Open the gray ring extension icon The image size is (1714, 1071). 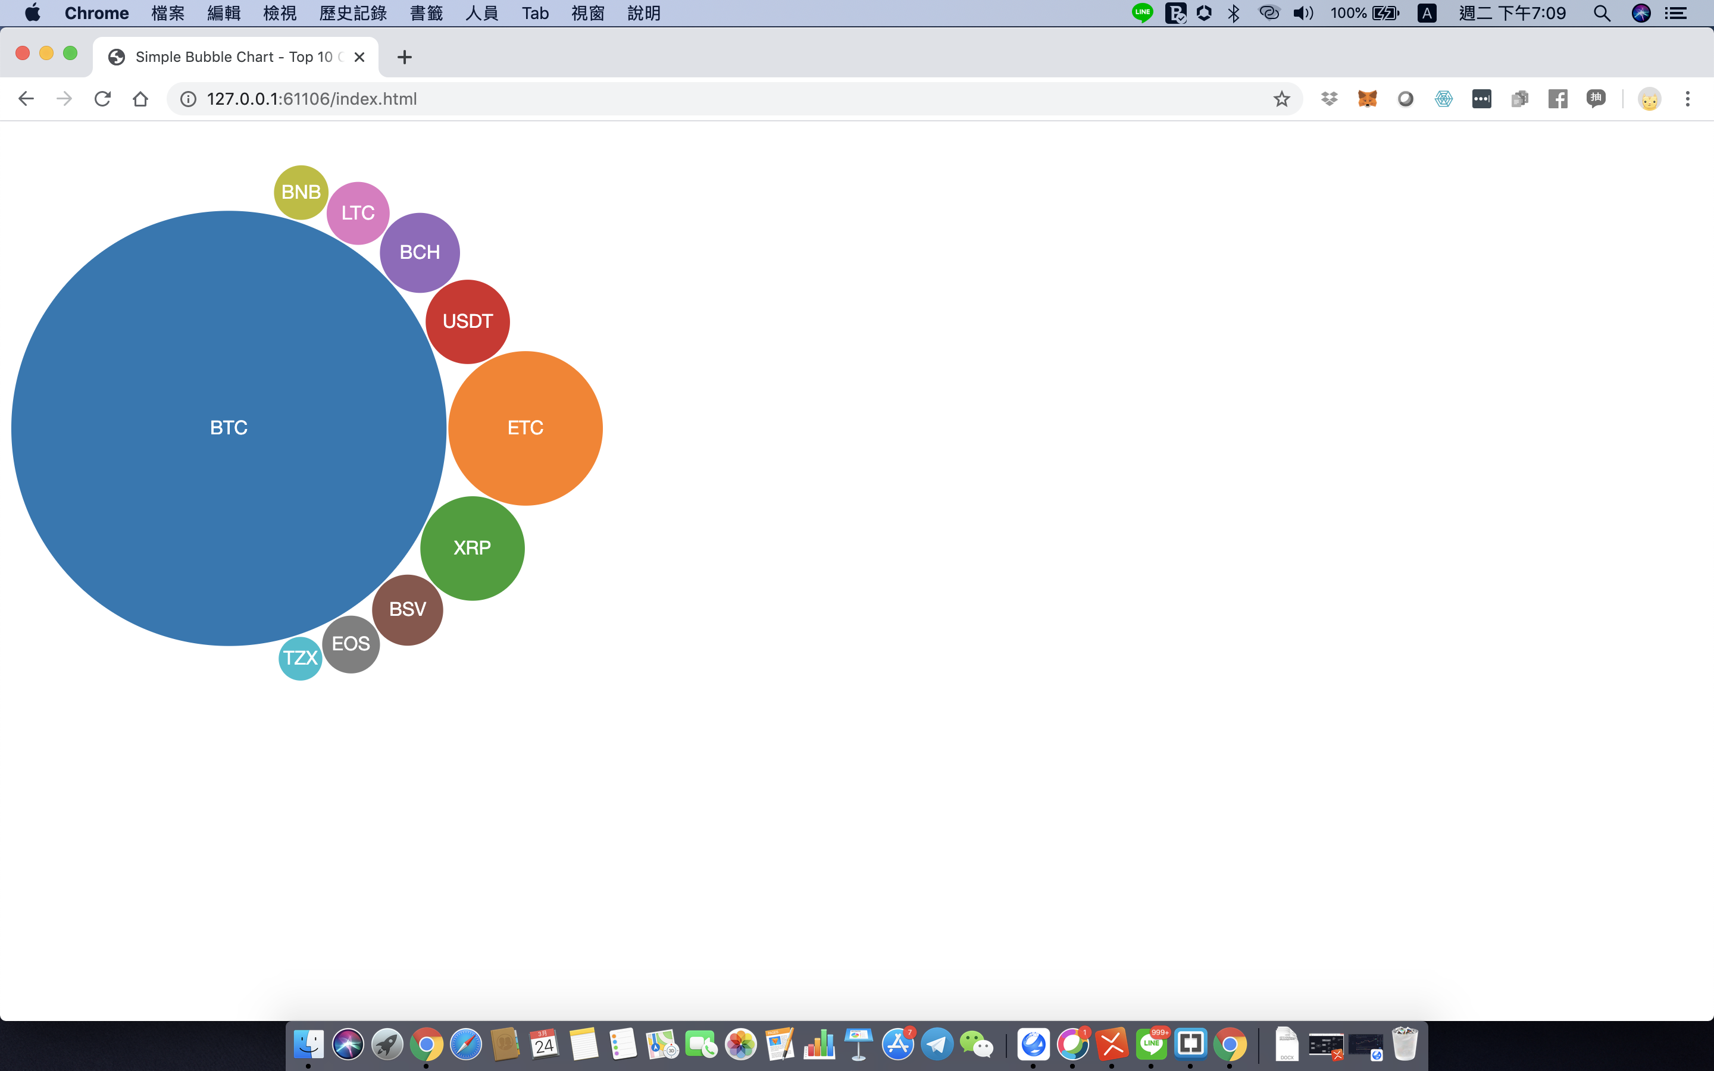(x=1405, y=99)
